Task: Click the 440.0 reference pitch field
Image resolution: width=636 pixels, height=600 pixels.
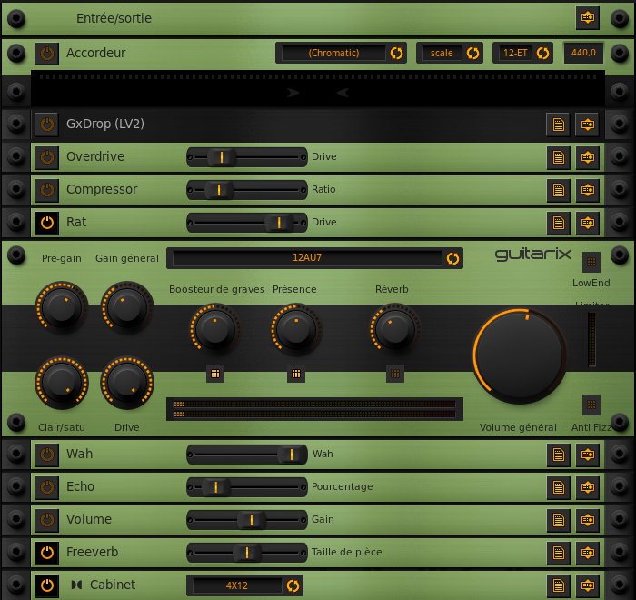Action: (583, 53)
